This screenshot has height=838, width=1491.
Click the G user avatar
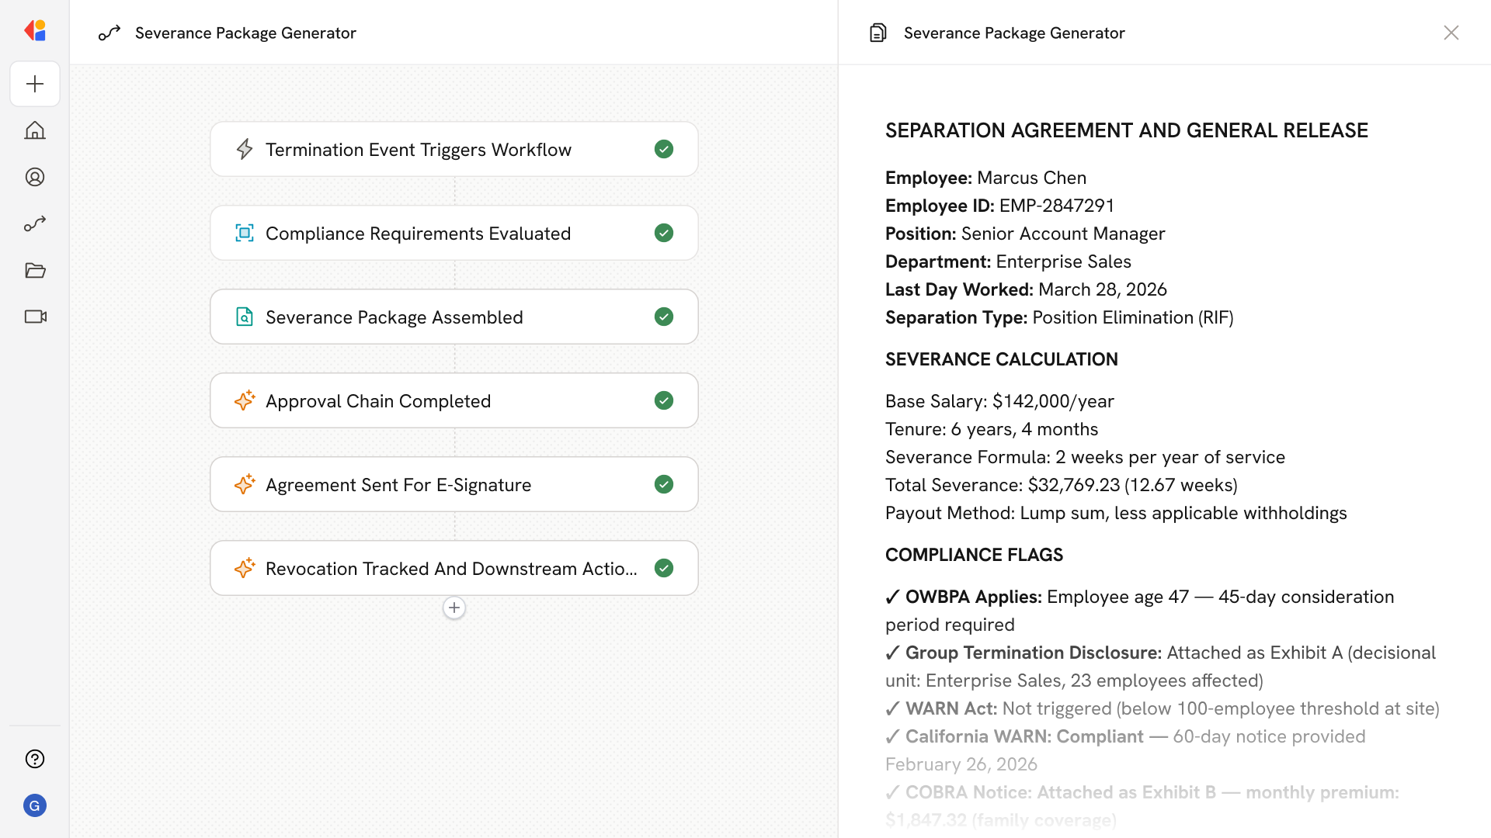tap(35, 805)
